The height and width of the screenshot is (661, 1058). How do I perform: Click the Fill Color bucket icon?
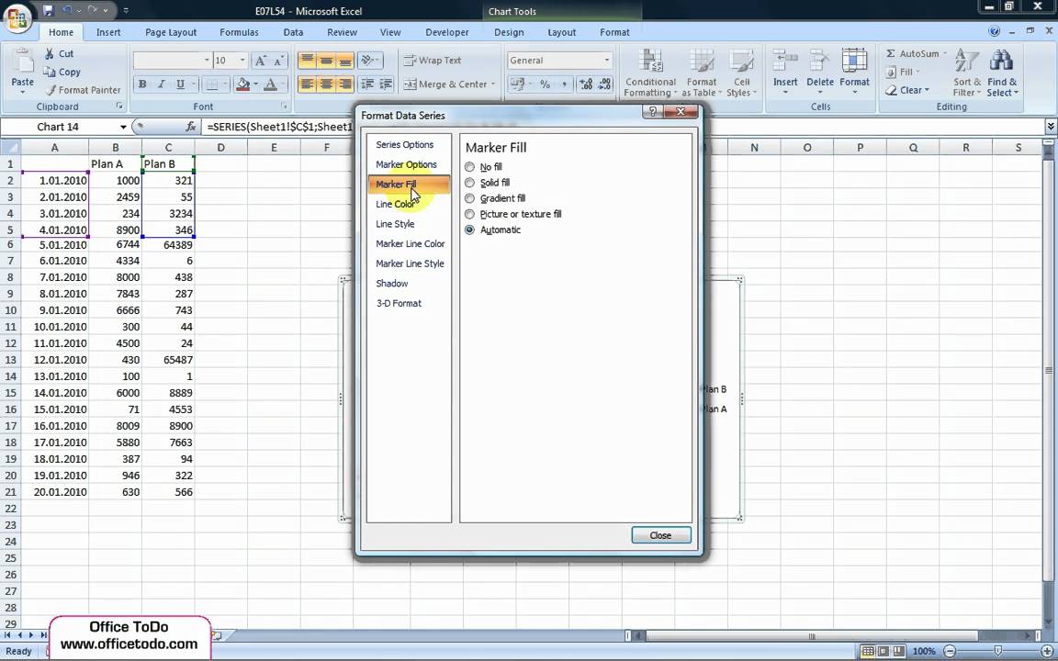point(242,84)
